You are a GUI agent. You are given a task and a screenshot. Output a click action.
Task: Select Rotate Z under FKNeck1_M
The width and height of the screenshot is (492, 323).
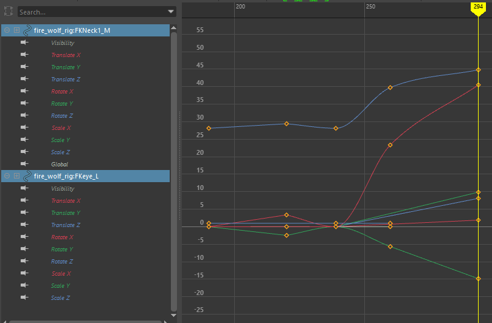62,115
